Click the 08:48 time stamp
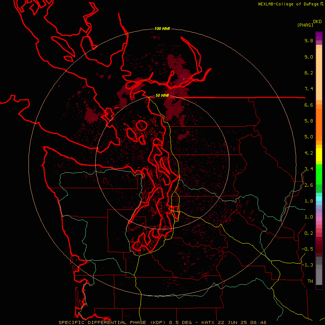 tap(258, 322)
